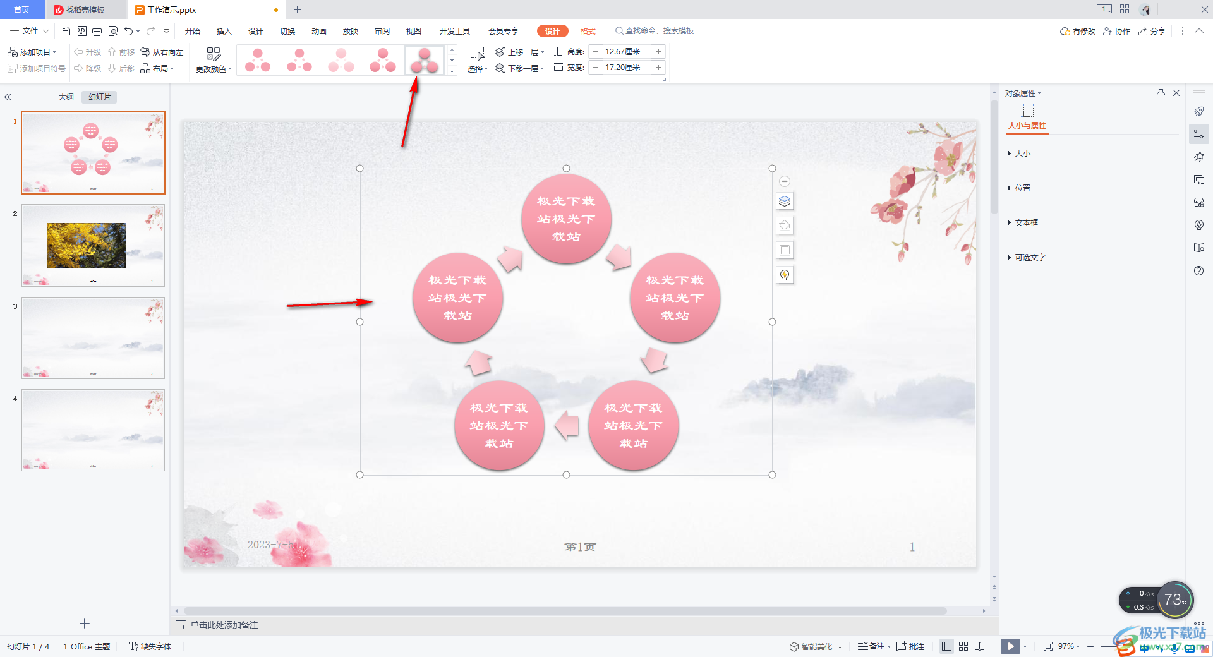Image resolution: width=1213 pixels, height=657 pixels.
Task: Click the add new slide plus button
Action: point(85,624)
